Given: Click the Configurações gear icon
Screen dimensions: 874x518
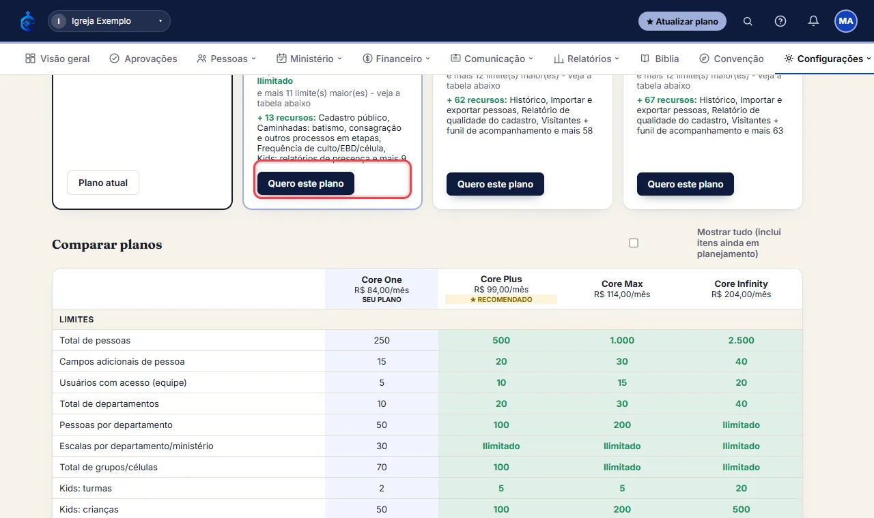Looking at the screenshot, I should click(x=789, y=59).
